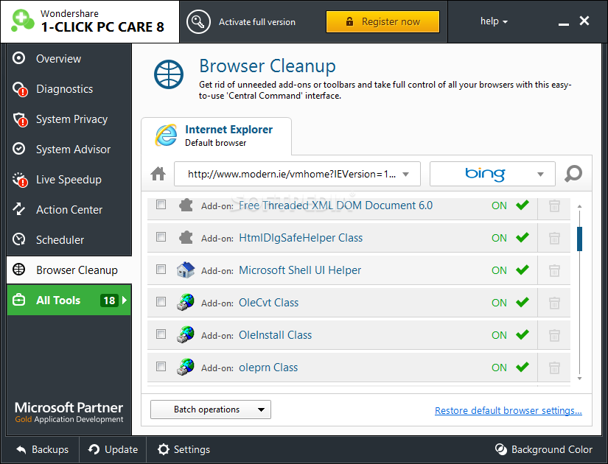The height and width of the screenshot is (464, 608).
Task: Delete Free Threaded XML DOM Document add-on
Action: [x=554, y=205]
